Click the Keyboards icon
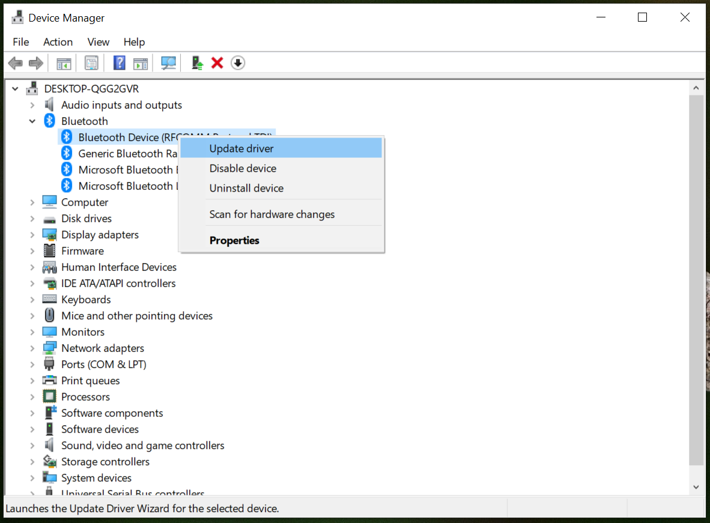Screen dimensions: 710x523 point(49,299)
